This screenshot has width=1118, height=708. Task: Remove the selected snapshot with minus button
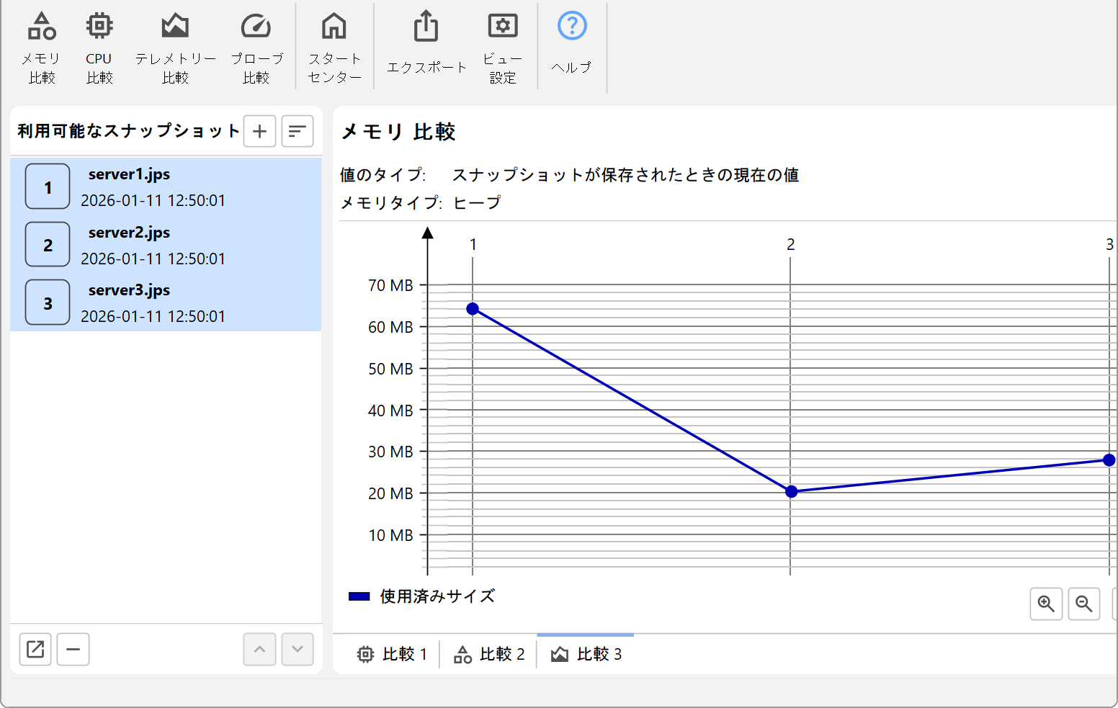click(73, 649)
